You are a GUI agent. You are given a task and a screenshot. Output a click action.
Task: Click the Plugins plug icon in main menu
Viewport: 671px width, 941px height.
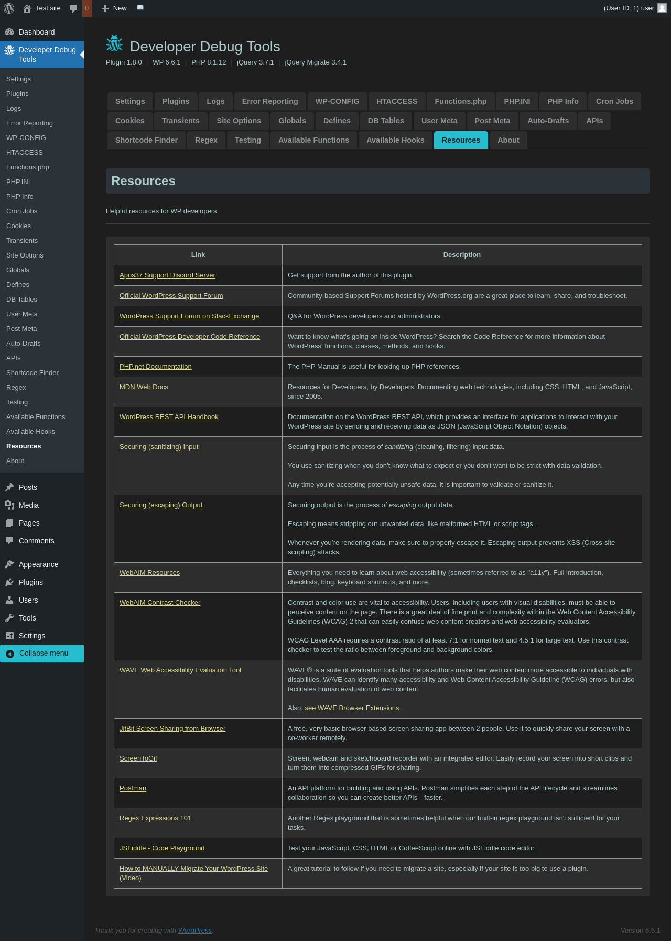pos(9,582)
